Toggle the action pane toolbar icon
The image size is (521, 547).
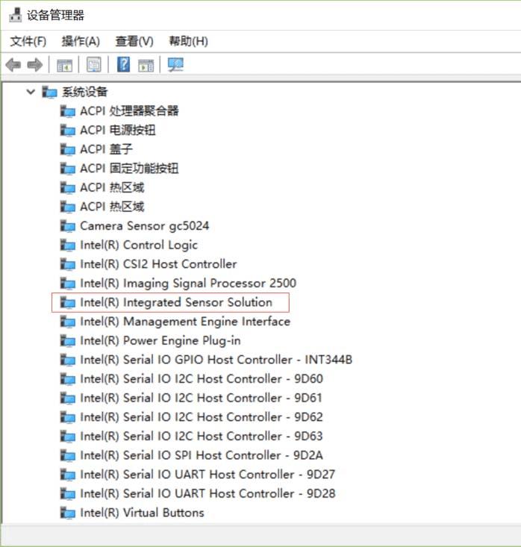(146, 65)
